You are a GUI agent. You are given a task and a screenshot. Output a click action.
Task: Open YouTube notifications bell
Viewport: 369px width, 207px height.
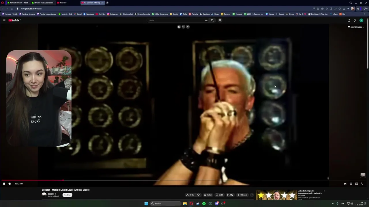click(355, 20)
